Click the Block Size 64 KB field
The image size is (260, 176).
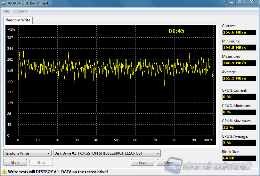(239, 158)
